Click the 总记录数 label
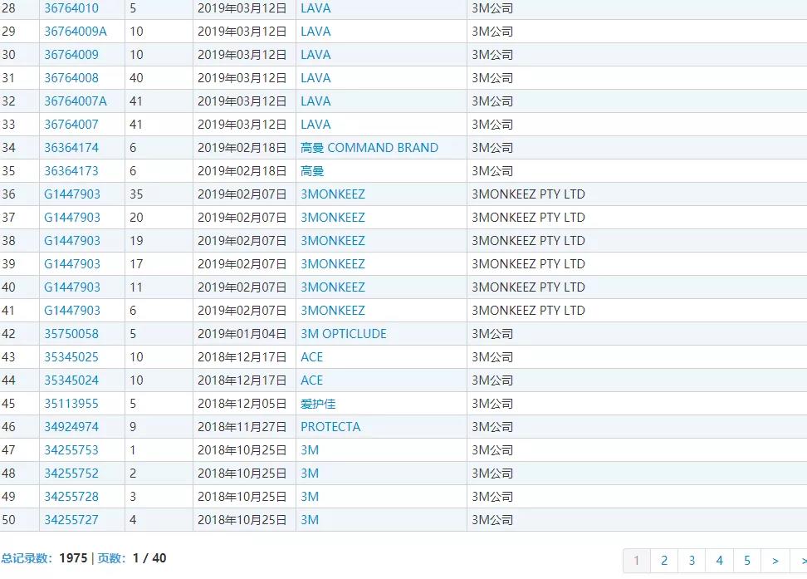Screen dimensions: 807x579 click(x=27, y=558)
